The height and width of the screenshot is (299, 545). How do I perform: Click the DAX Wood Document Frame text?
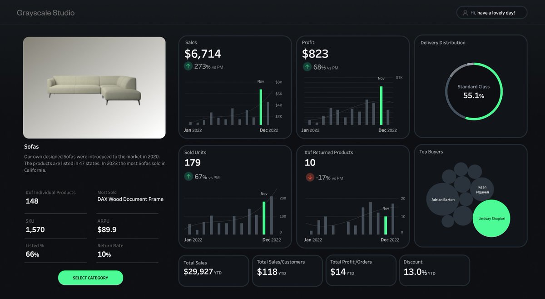point(130,199)
